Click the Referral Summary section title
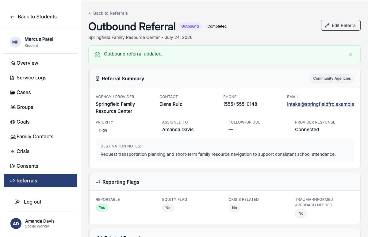The width and height of the screenshot is (368, 237). 123,79
